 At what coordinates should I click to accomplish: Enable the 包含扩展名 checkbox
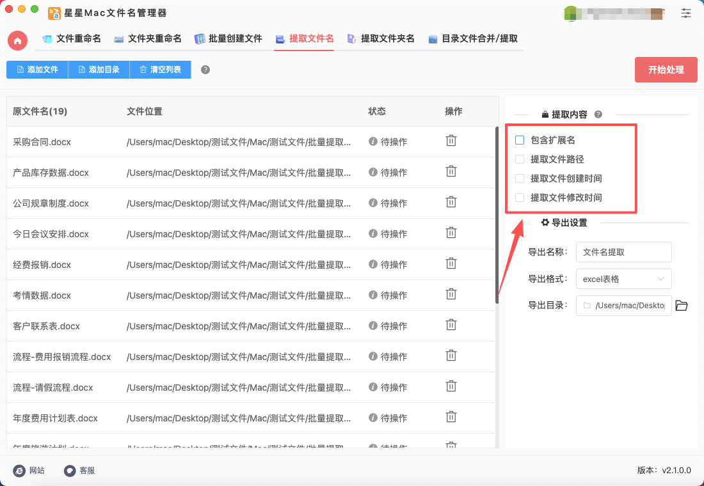(x=520, y=140)
